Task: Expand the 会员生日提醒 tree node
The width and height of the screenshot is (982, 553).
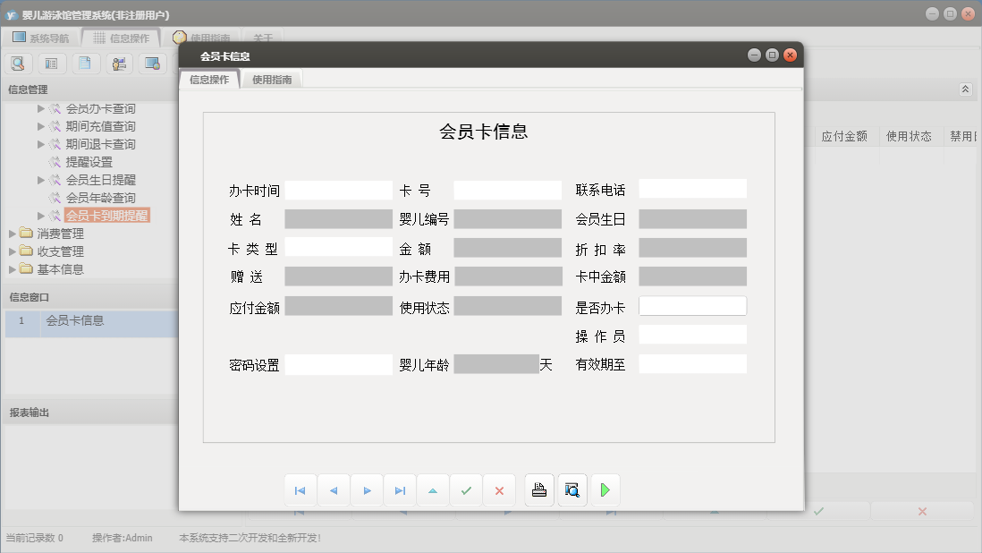Action: point(39,180)
